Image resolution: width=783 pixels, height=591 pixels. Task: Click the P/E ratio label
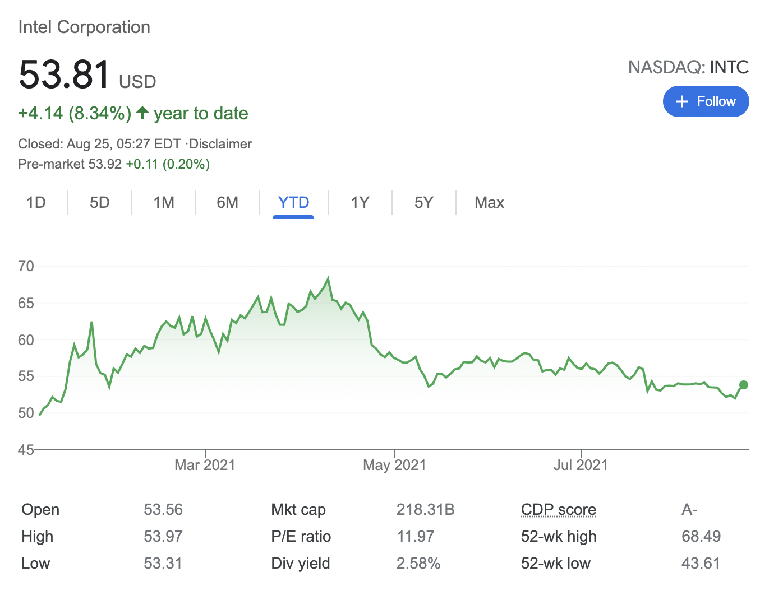301,536
